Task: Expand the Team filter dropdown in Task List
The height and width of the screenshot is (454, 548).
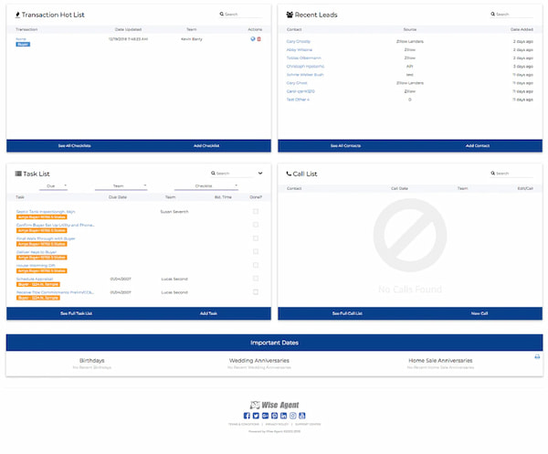Action: click(128, 185)
